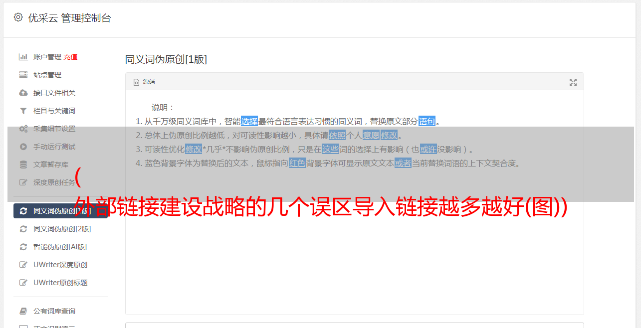The height and width of the screenshot is (328, 641).
Task: Click the fullscreen expand icon in editor toolbar
Action: (573, 82)
